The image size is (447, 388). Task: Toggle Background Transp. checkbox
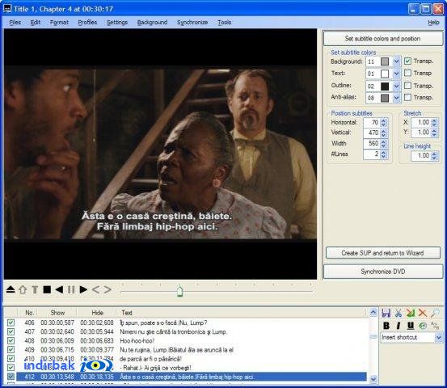[x=407, y=61]
